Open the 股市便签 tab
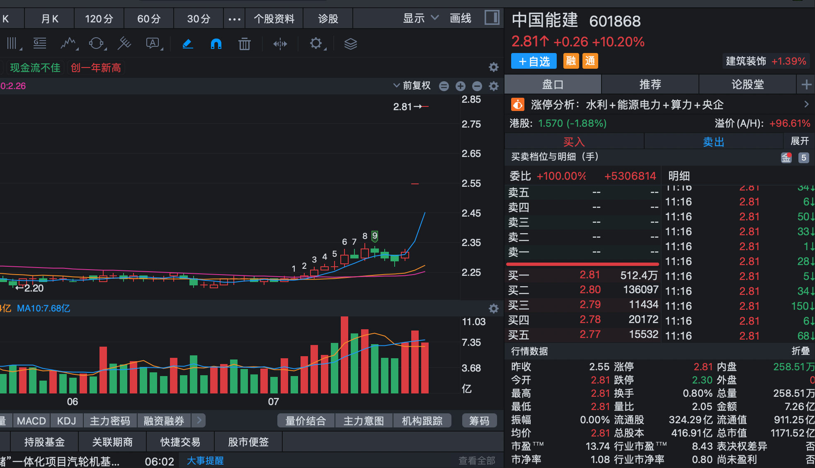The width and height of the screenshot is (815, 468). coord(248,442)
